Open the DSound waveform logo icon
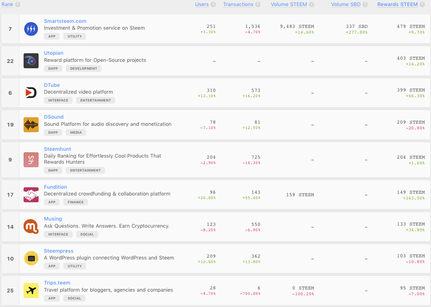The height and width of the screenshot is (307, 431). [31, 125]
